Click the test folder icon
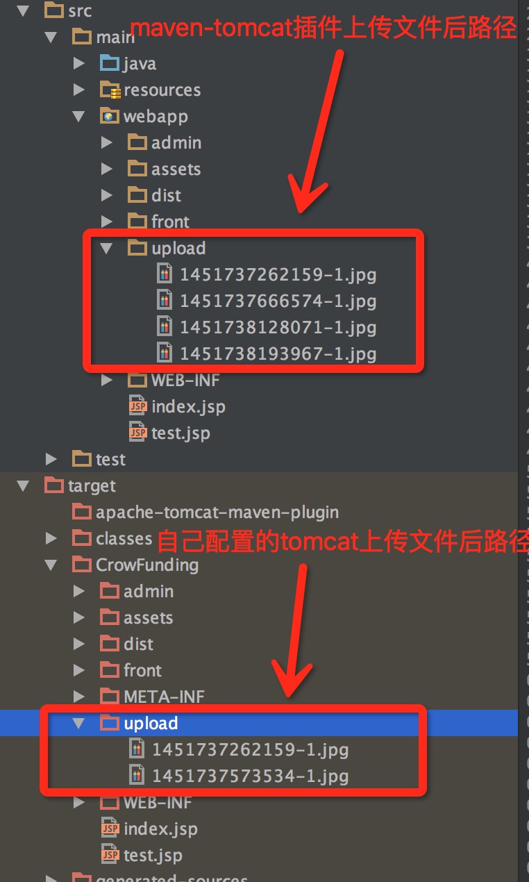This screenshot has width=529, height=882. (x=82, y=459)
